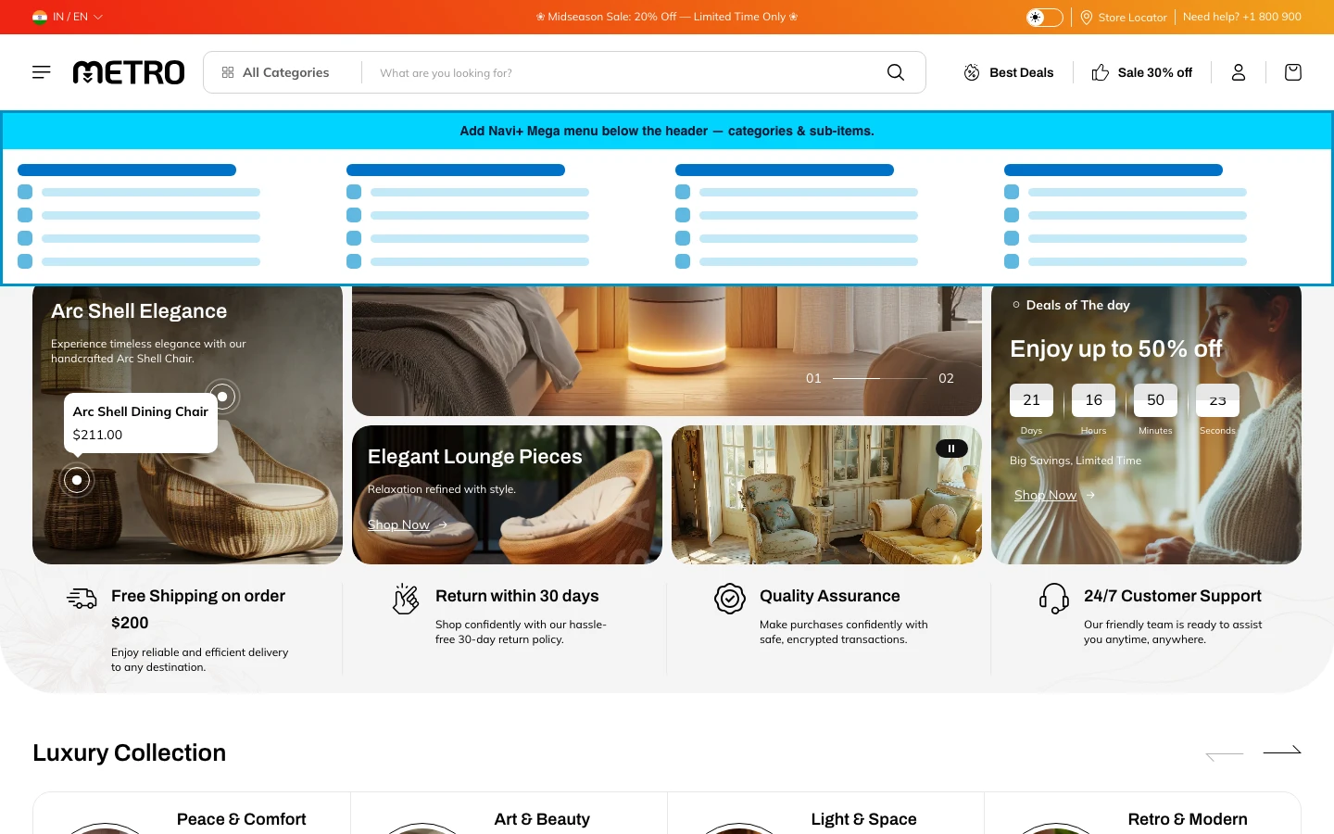Image resolution: width=1334 pixels, height=834 pixels.
Task: Click the hotspot below Arc Shell tooltip
Action: (77, 480)
